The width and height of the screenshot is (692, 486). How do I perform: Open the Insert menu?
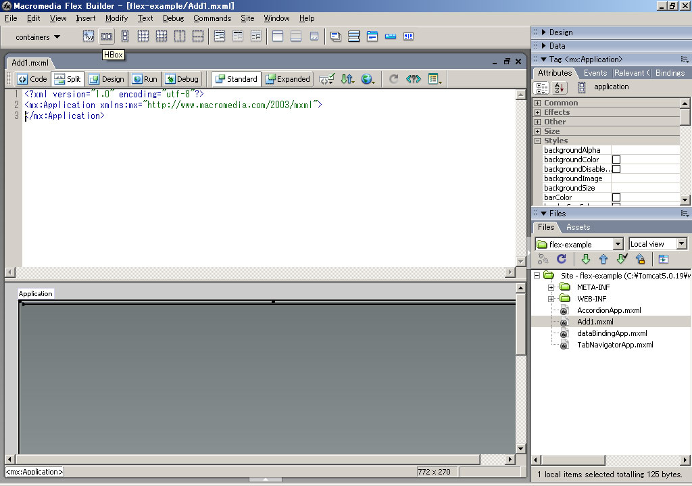coord(86,18)
